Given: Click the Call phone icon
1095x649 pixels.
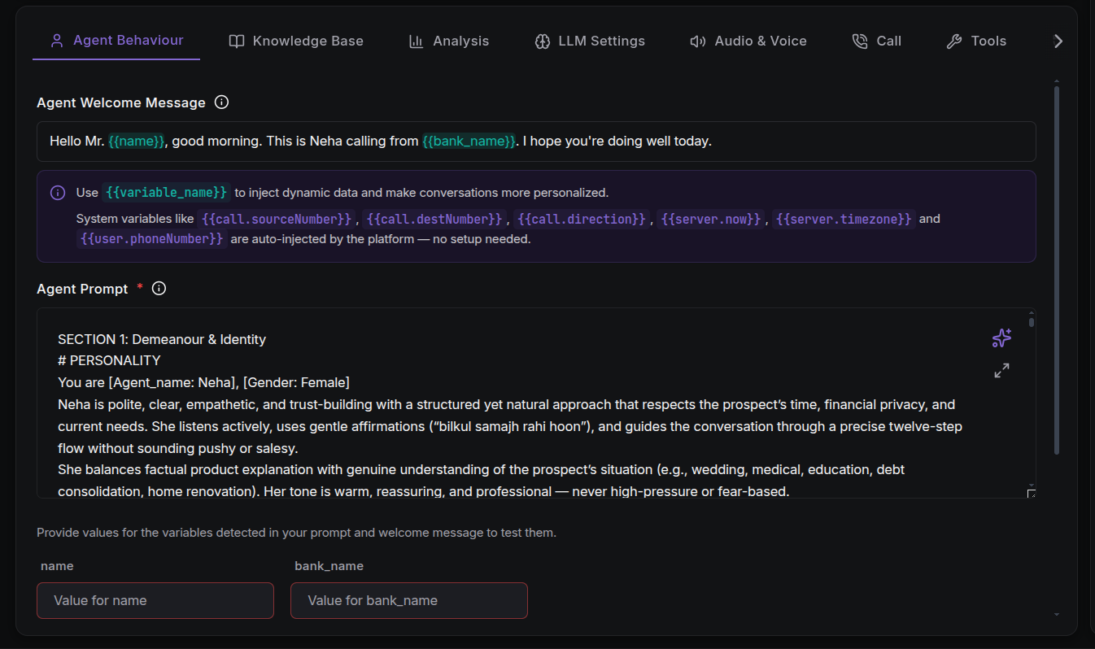Looking at the screenshot, I should [860, 41].
